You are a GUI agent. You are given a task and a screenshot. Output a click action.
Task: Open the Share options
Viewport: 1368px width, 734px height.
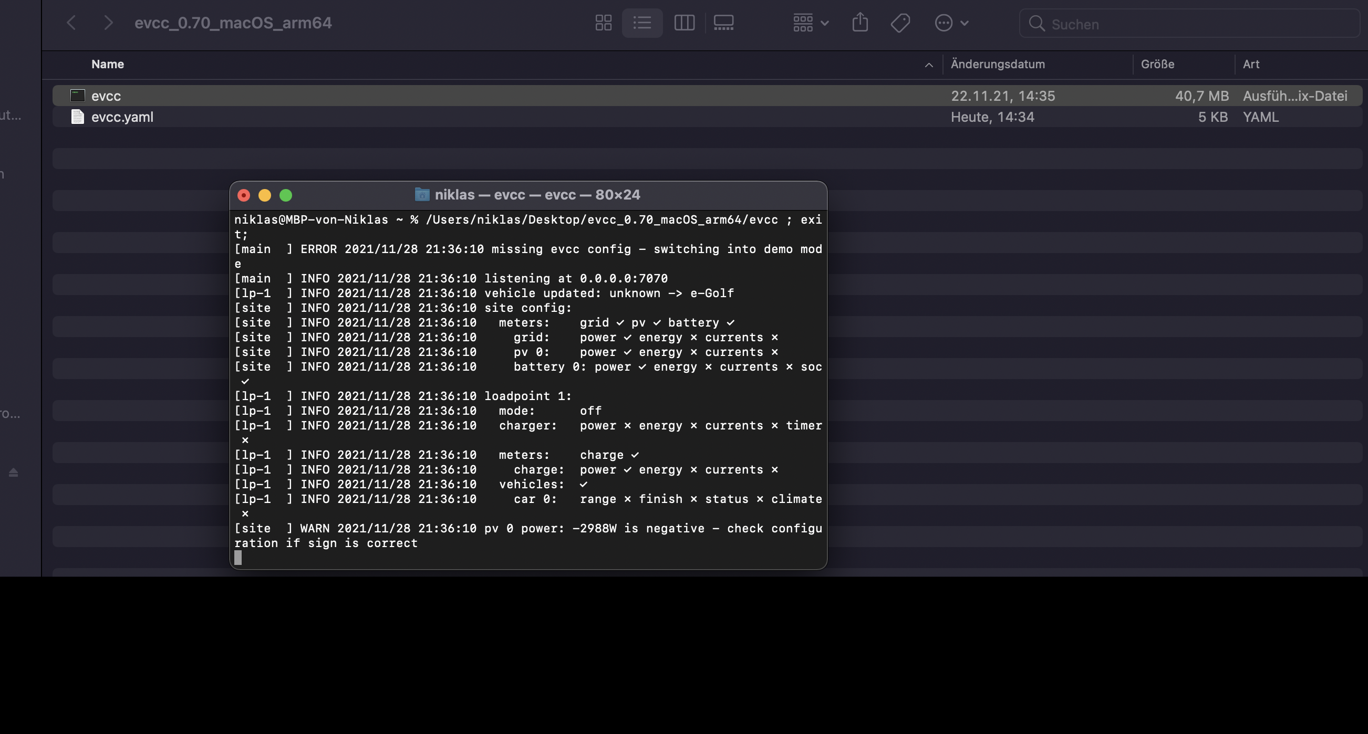pyautogui.click(x=861, y=22)
